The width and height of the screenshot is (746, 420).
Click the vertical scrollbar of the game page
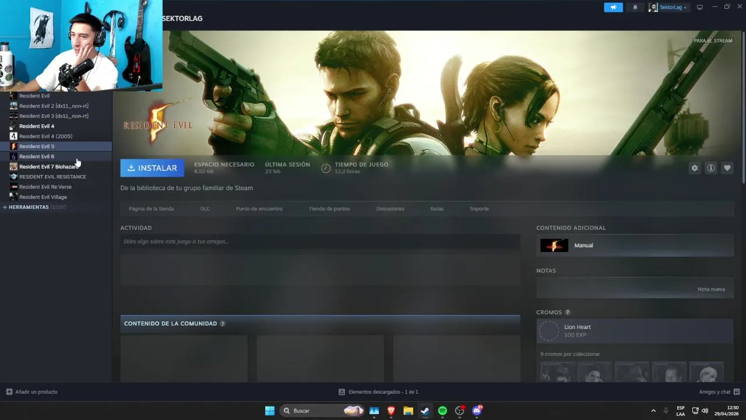743,108
